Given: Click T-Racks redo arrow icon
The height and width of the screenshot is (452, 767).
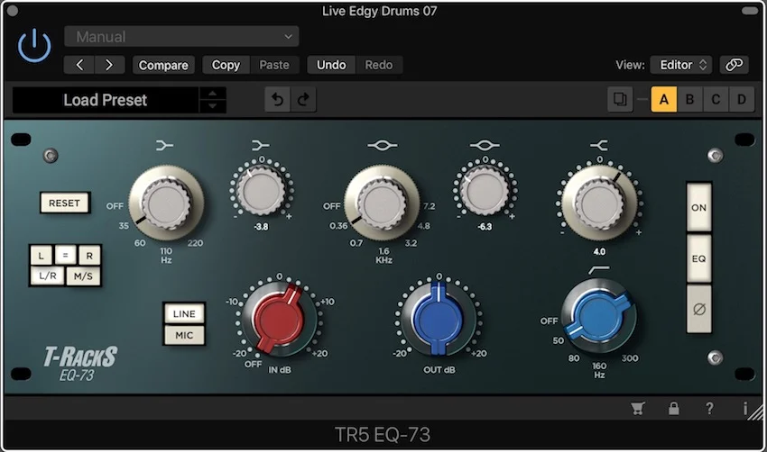Looking at the screenshot, I should click(x=303, y=100).
